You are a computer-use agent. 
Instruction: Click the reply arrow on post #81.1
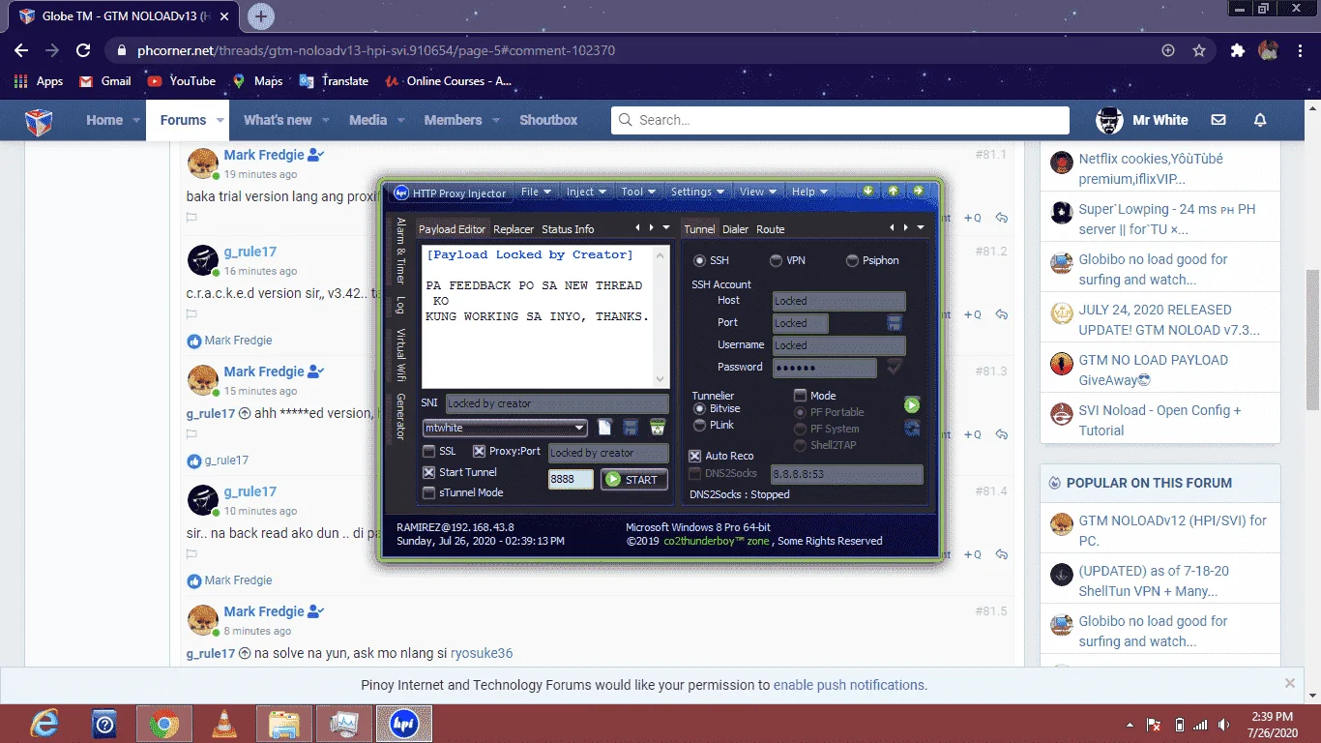(1002, 218)
